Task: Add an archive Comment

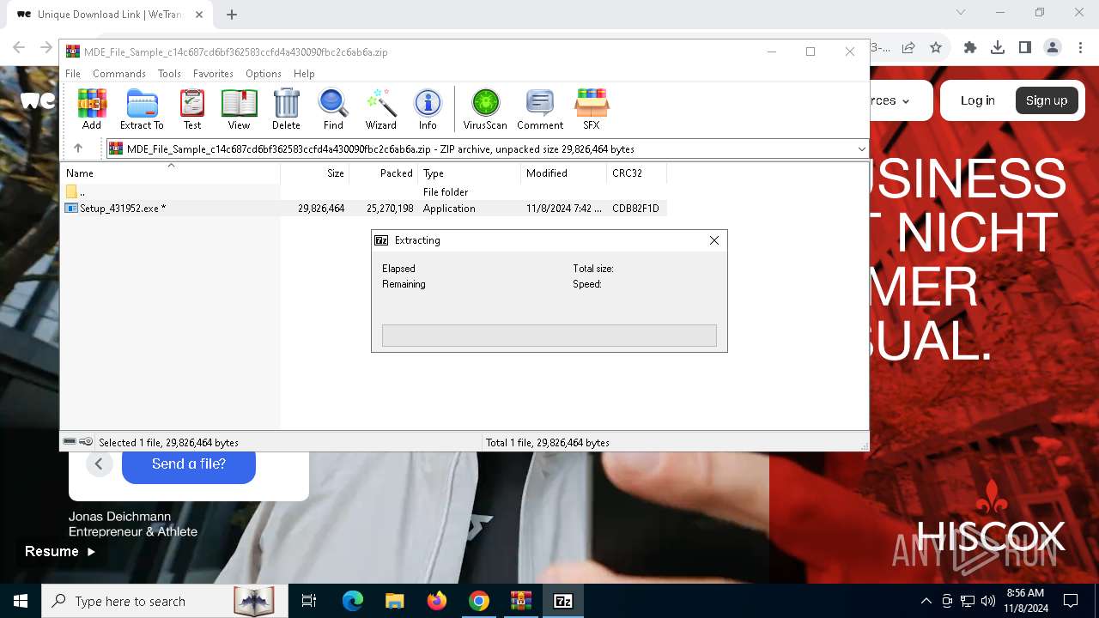Action: click(x=540, y=110)
